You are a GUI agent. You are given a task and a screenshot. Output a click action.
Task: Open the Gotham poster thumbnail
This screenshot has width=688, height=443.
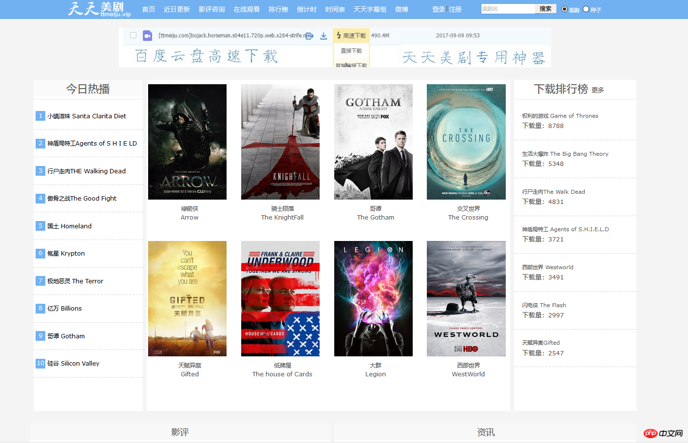[373, 142]
